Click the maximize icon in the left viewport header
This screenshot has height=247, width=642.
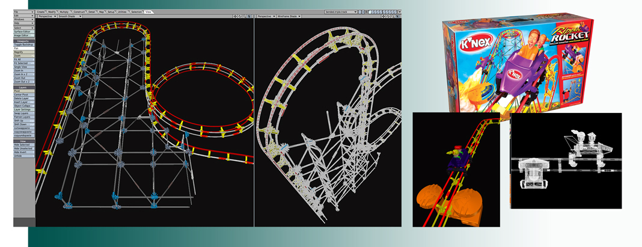click(x=249, y=16)
